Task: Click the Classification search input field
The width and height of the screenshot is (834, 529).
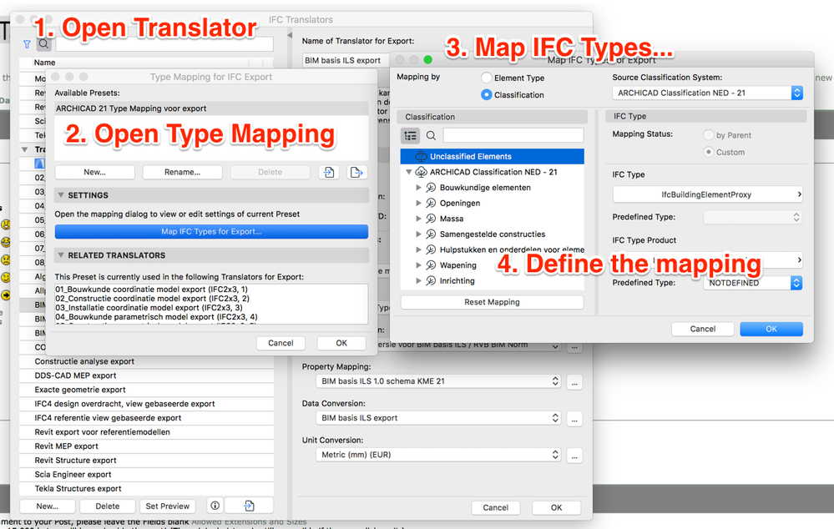Action: pyautogui.click(x=512, y=134)
